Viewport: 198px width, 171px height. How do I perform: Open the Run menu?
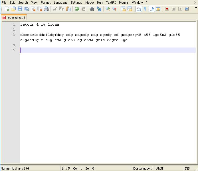click(x=100, y=3)
